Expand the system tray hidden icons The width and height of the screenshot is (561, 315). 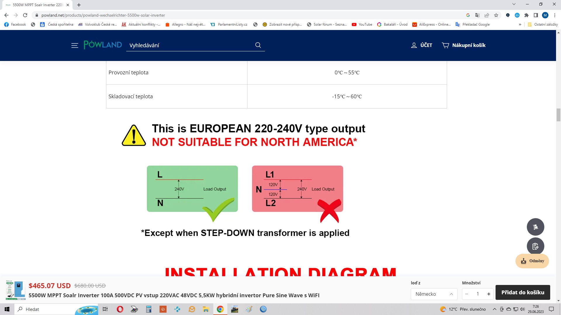(494, 309)
